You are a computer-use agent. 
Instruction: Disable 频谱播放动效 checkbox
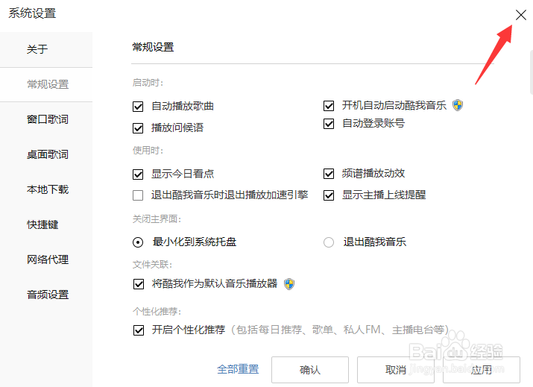coord(329,174)
